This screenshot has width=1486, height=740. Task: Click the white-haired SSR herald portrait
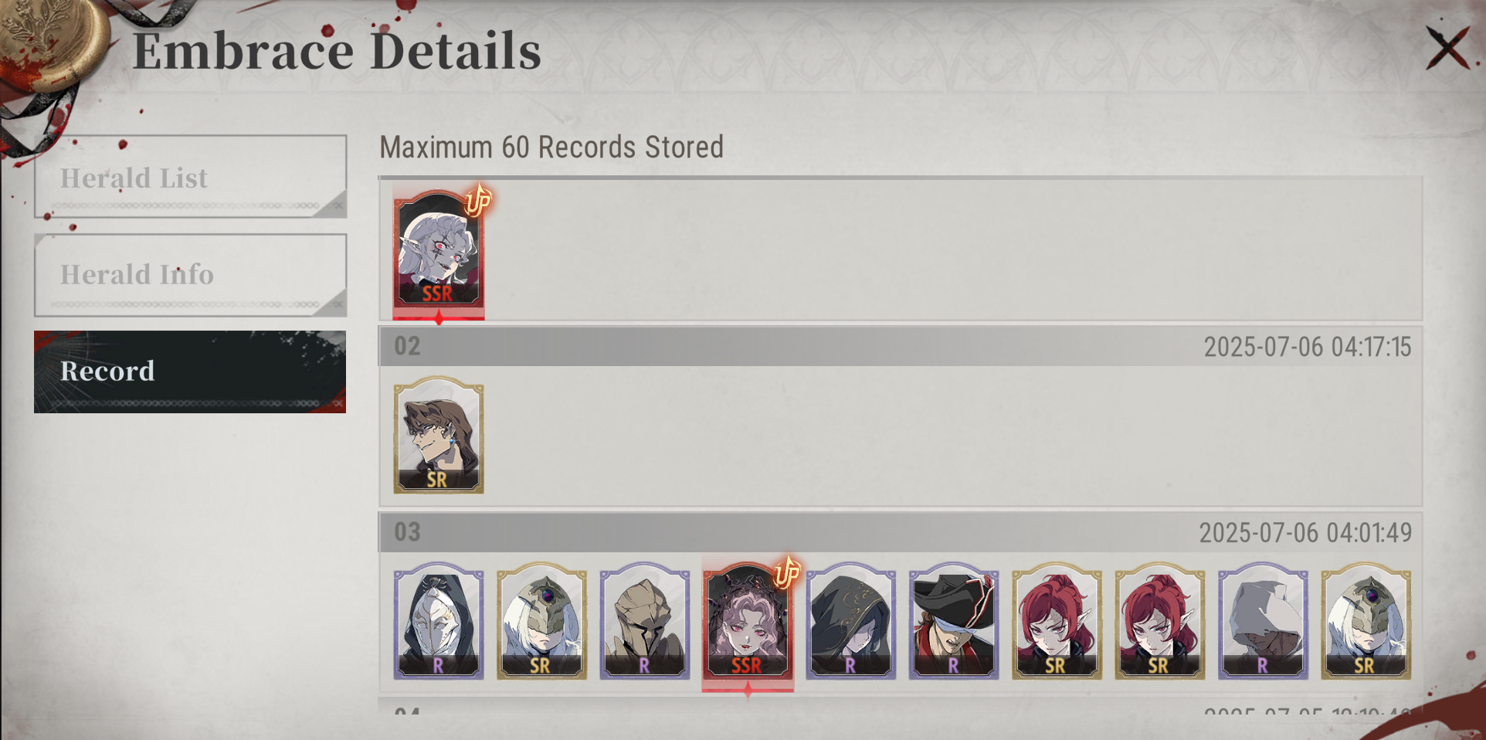tap(439, 249)
